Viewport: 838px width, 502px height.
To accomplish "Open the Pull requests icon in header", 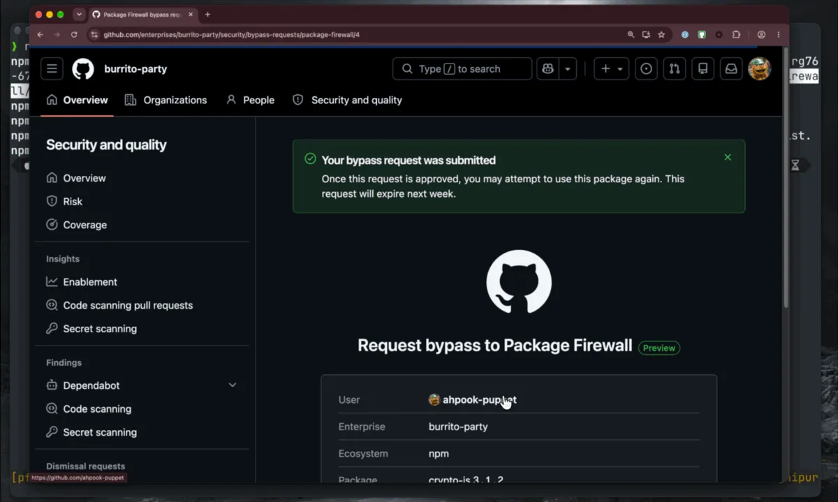I will point(675,68).
